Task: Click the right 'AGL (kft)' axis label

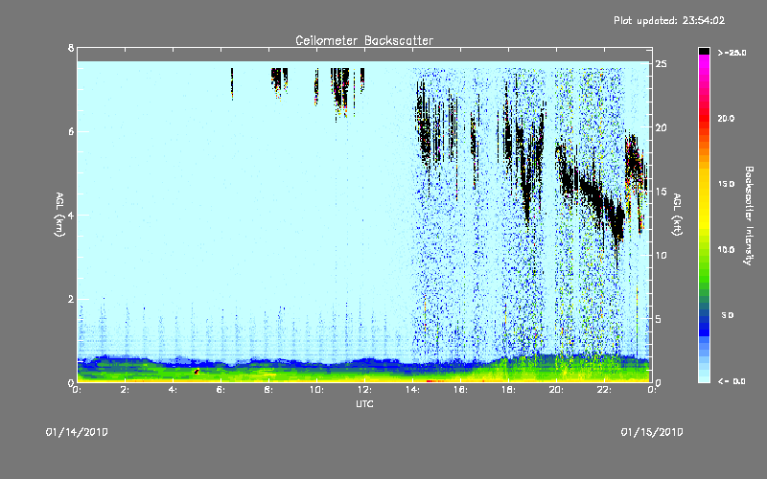Action: point(677,215)
